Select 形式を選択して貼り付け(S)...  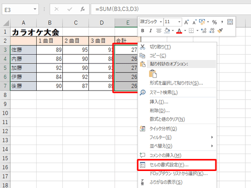[176, 83]
